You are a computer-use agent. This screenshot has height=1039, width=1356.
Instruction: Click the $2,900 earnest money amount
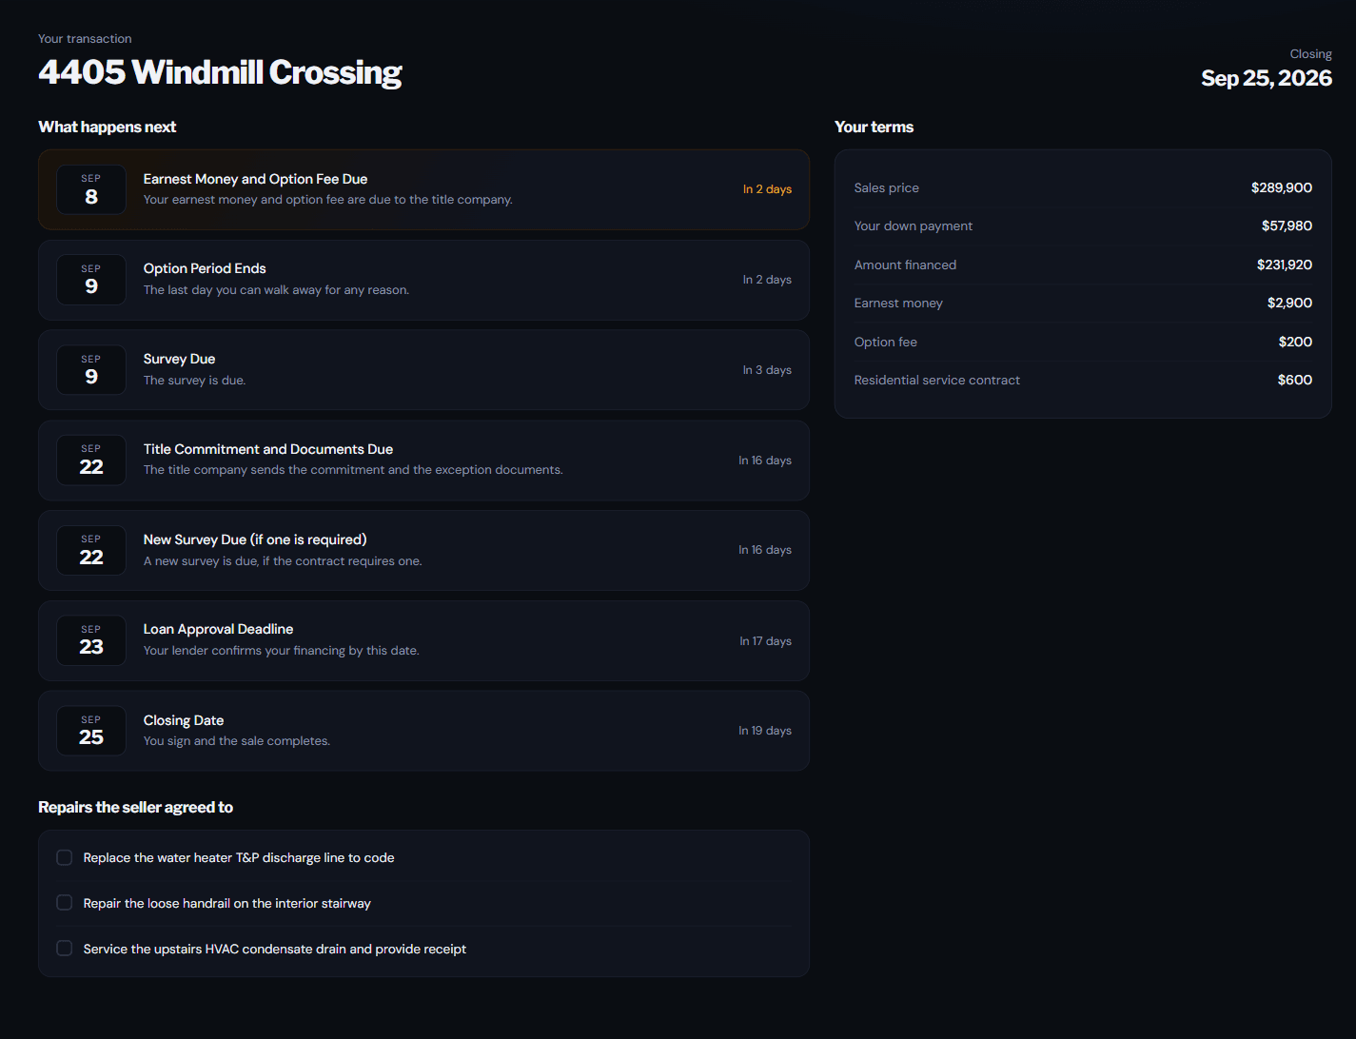(1289, 303)
